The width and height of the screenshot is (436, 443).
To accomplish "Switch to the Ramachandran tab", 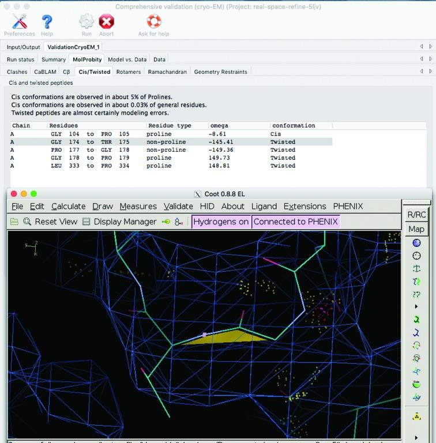I will [x=167, y=72].
